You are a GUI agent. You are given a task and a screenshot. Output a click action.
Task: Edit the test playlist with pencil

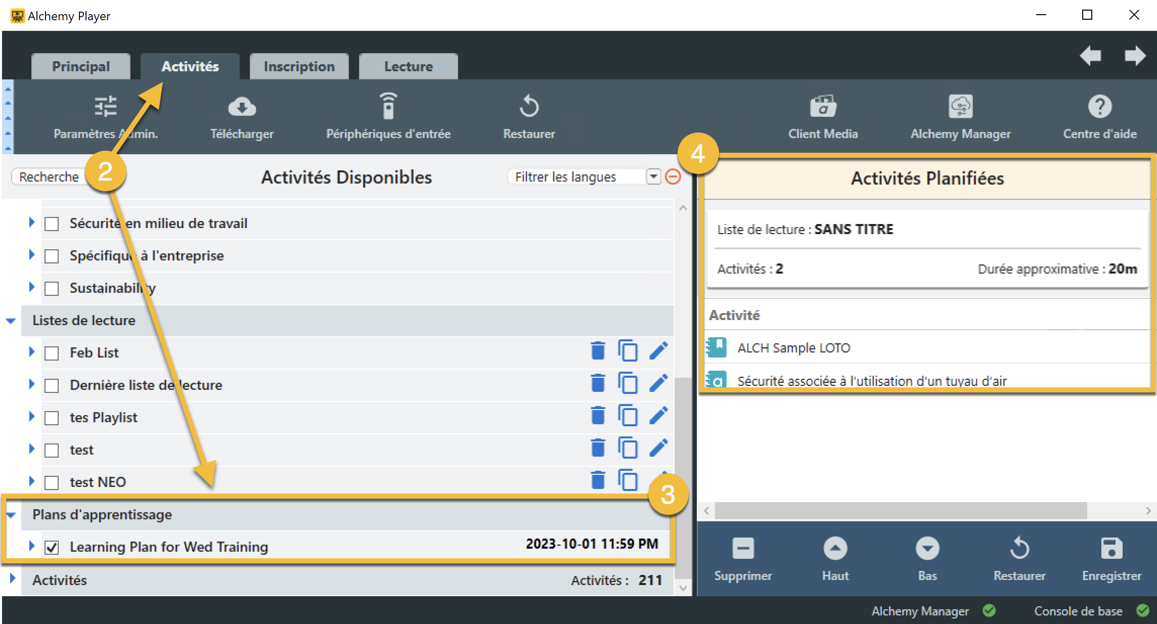tap(658, 448)
